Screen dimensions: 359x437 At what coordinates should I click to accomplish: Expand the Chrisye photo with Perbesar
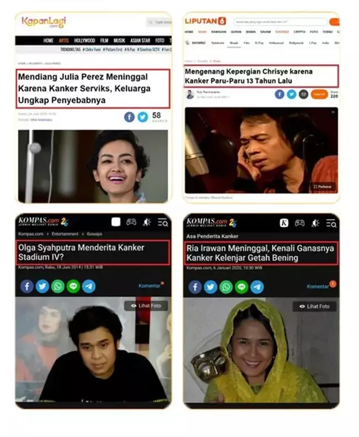click(x=323, y=186)
